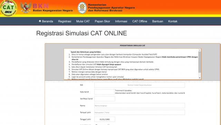Click the Tanggal Lahir date field
The width and height of the screenshot is (221, 125).
tap(105, 119)
